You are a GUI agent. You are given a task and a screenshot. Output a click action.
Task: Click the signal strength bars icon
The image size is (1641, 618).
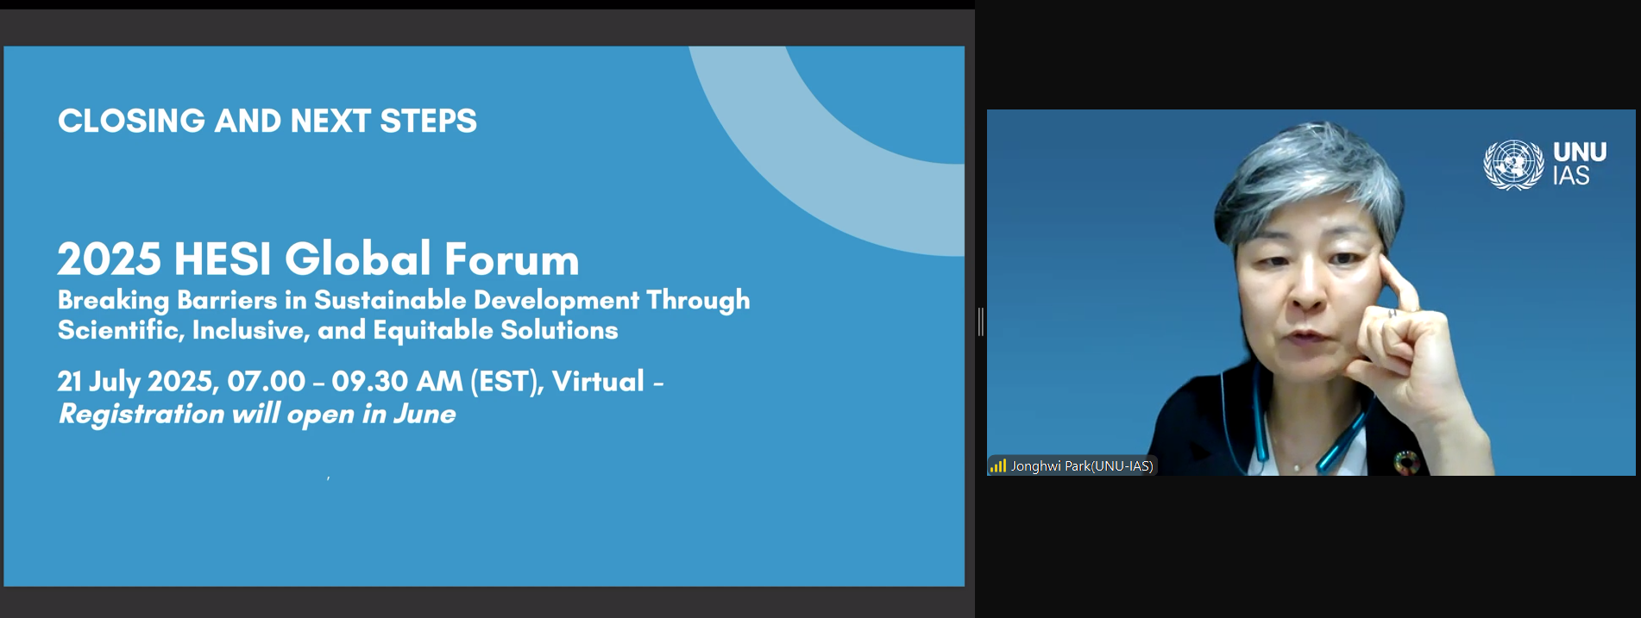pyautogui.click(x=997, y=466)
